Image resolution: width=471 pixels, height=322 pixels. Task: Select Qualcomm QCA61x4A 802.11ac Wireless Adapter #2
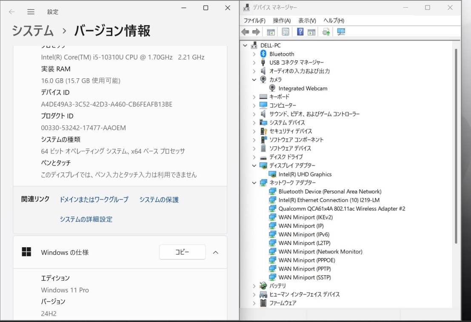point(342,208)
